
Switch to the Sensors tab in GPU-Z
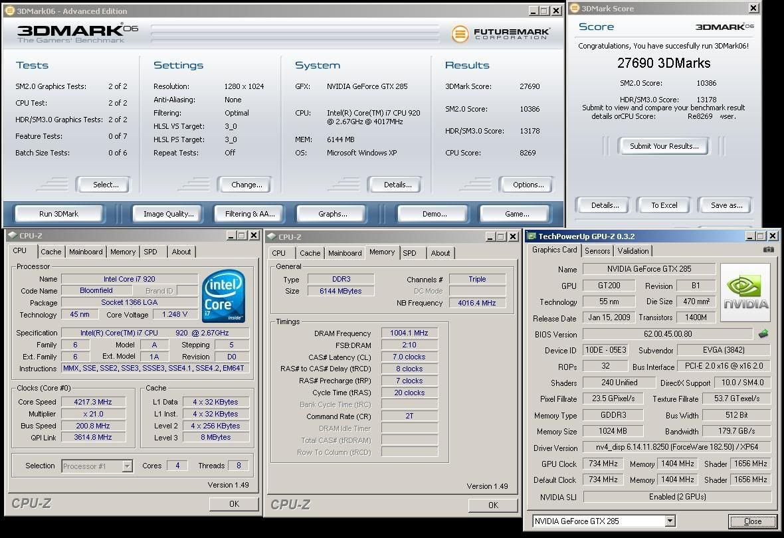point(597,251)
